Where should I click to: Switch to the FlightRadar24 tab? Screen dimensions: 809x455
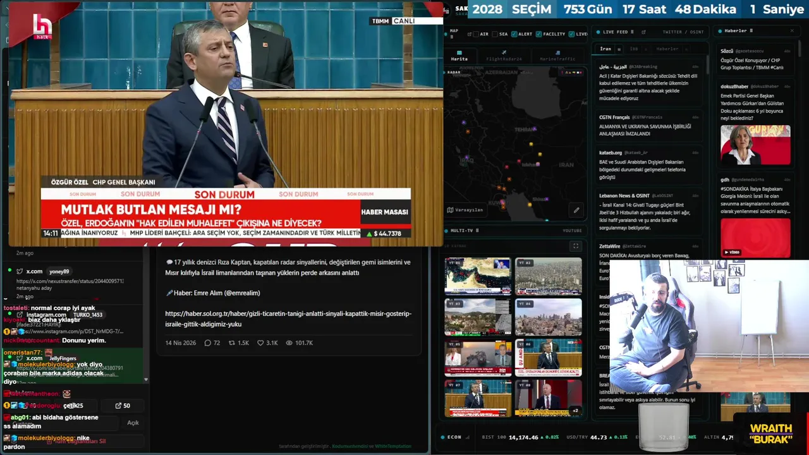point(504,56)
